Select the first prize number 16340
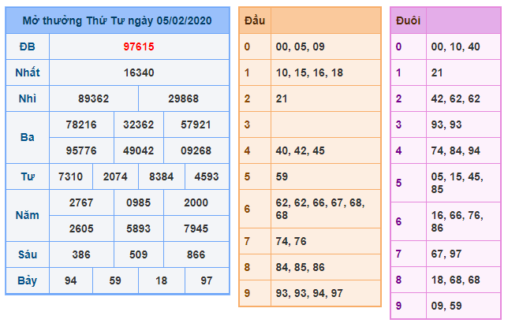Viewport: 508px width, 323px height. coord(139,72)
